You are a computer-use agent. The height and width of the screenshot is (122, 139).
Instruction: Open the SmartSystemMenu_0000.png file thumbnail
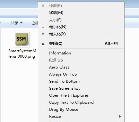click(x=22, y=39)
